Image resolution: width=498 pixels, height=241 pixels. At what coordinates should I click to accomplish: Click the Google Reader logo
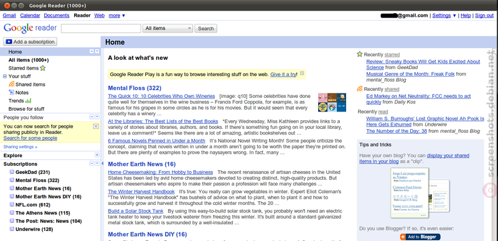[x=30, y=28]
